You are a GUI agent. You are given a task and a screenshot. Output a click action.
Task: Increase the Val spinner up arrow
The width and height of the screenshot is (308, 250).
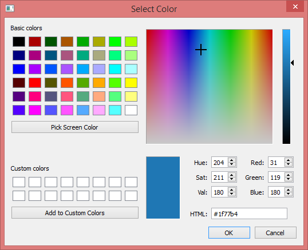[232, 189]
